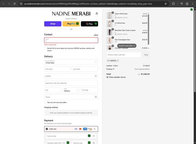Select the Credit card radio button
196x144 pixels.
[47, 129]
